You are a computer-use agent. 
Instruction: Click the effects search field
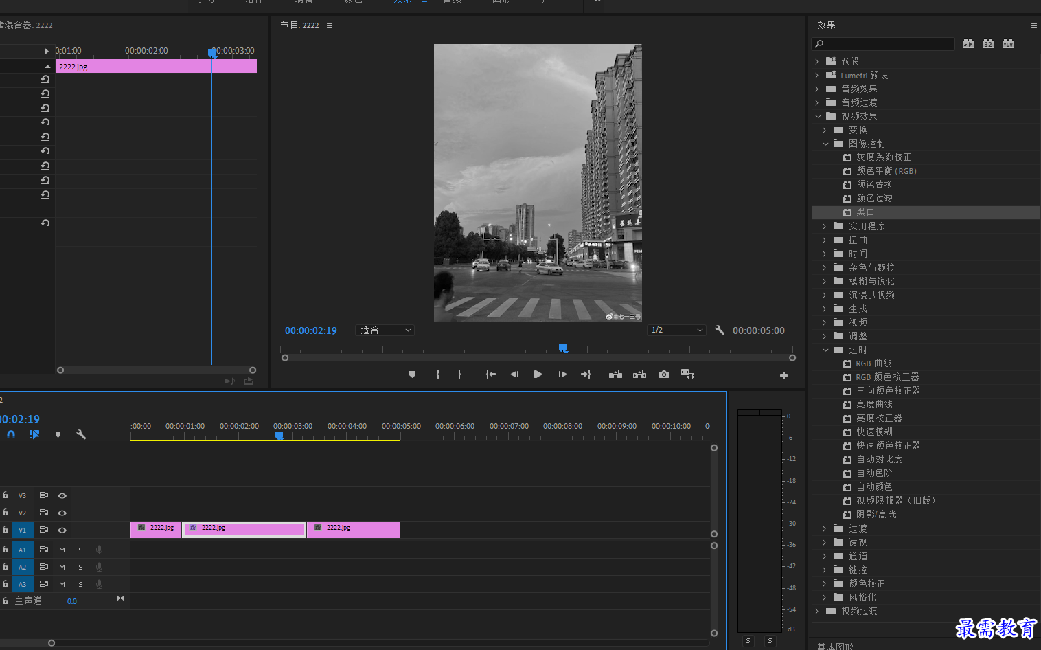pos(884,44)
